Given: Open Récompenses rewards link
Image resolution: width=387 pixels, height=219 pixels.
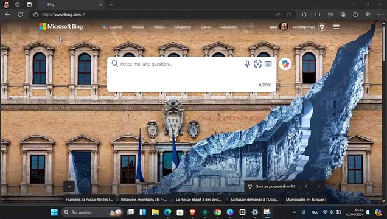Looking at the screenshot, I should pos(304,27).
